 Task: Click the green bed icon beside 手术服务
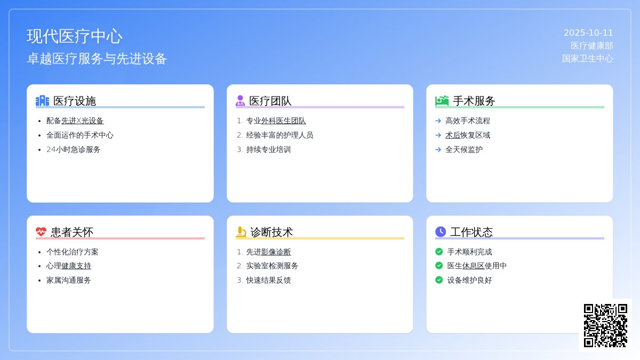(442, 101)
